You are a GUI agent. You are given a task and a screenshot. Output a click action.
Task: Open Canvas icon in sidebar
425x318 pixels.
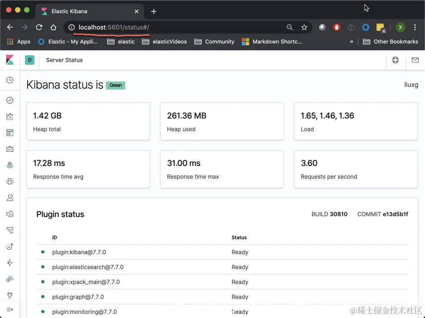(10, 149)
